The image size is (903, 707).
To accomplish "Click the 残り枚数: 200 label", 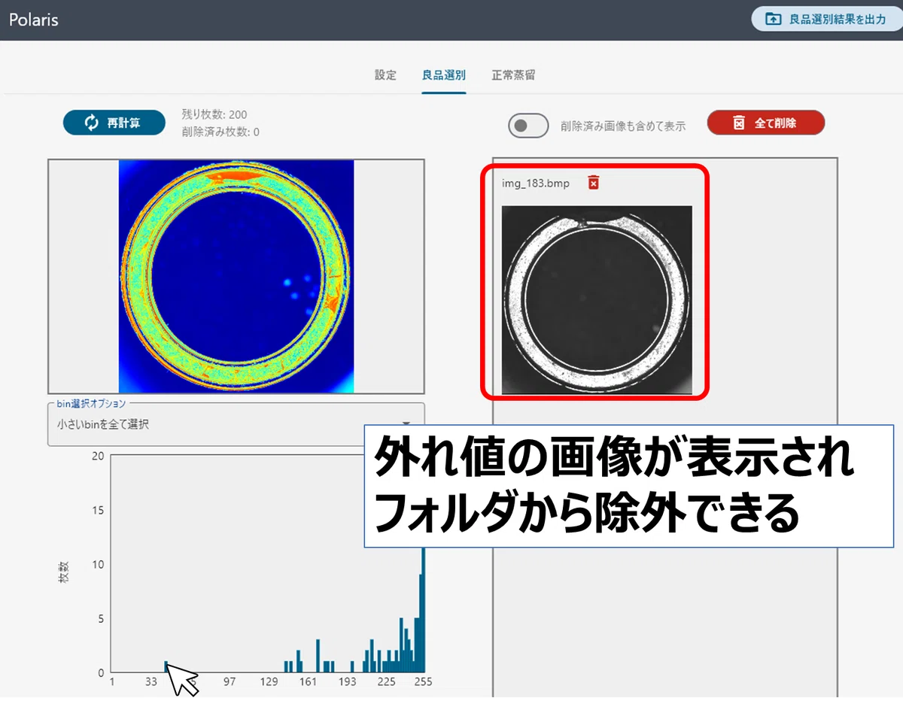I will coord(214,115).
